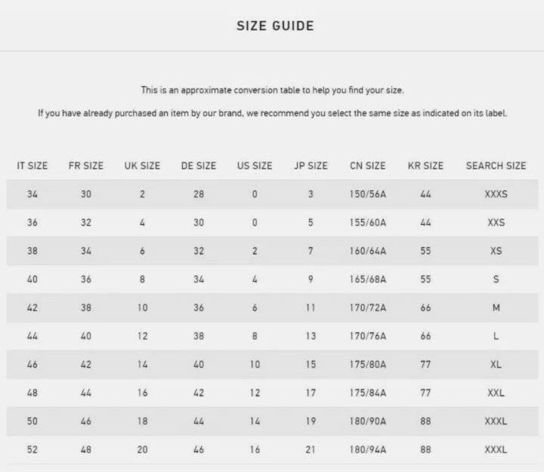This screenshot has height=472, width=544.
Task: Click the XXS search size cell
Action: click(496, 222)
